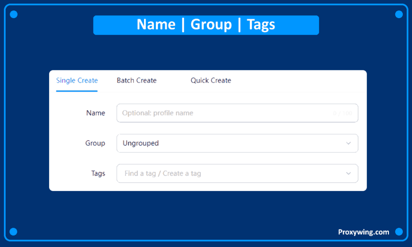Click the Name field label
The image size is (412, 247).
pos(95,113)
